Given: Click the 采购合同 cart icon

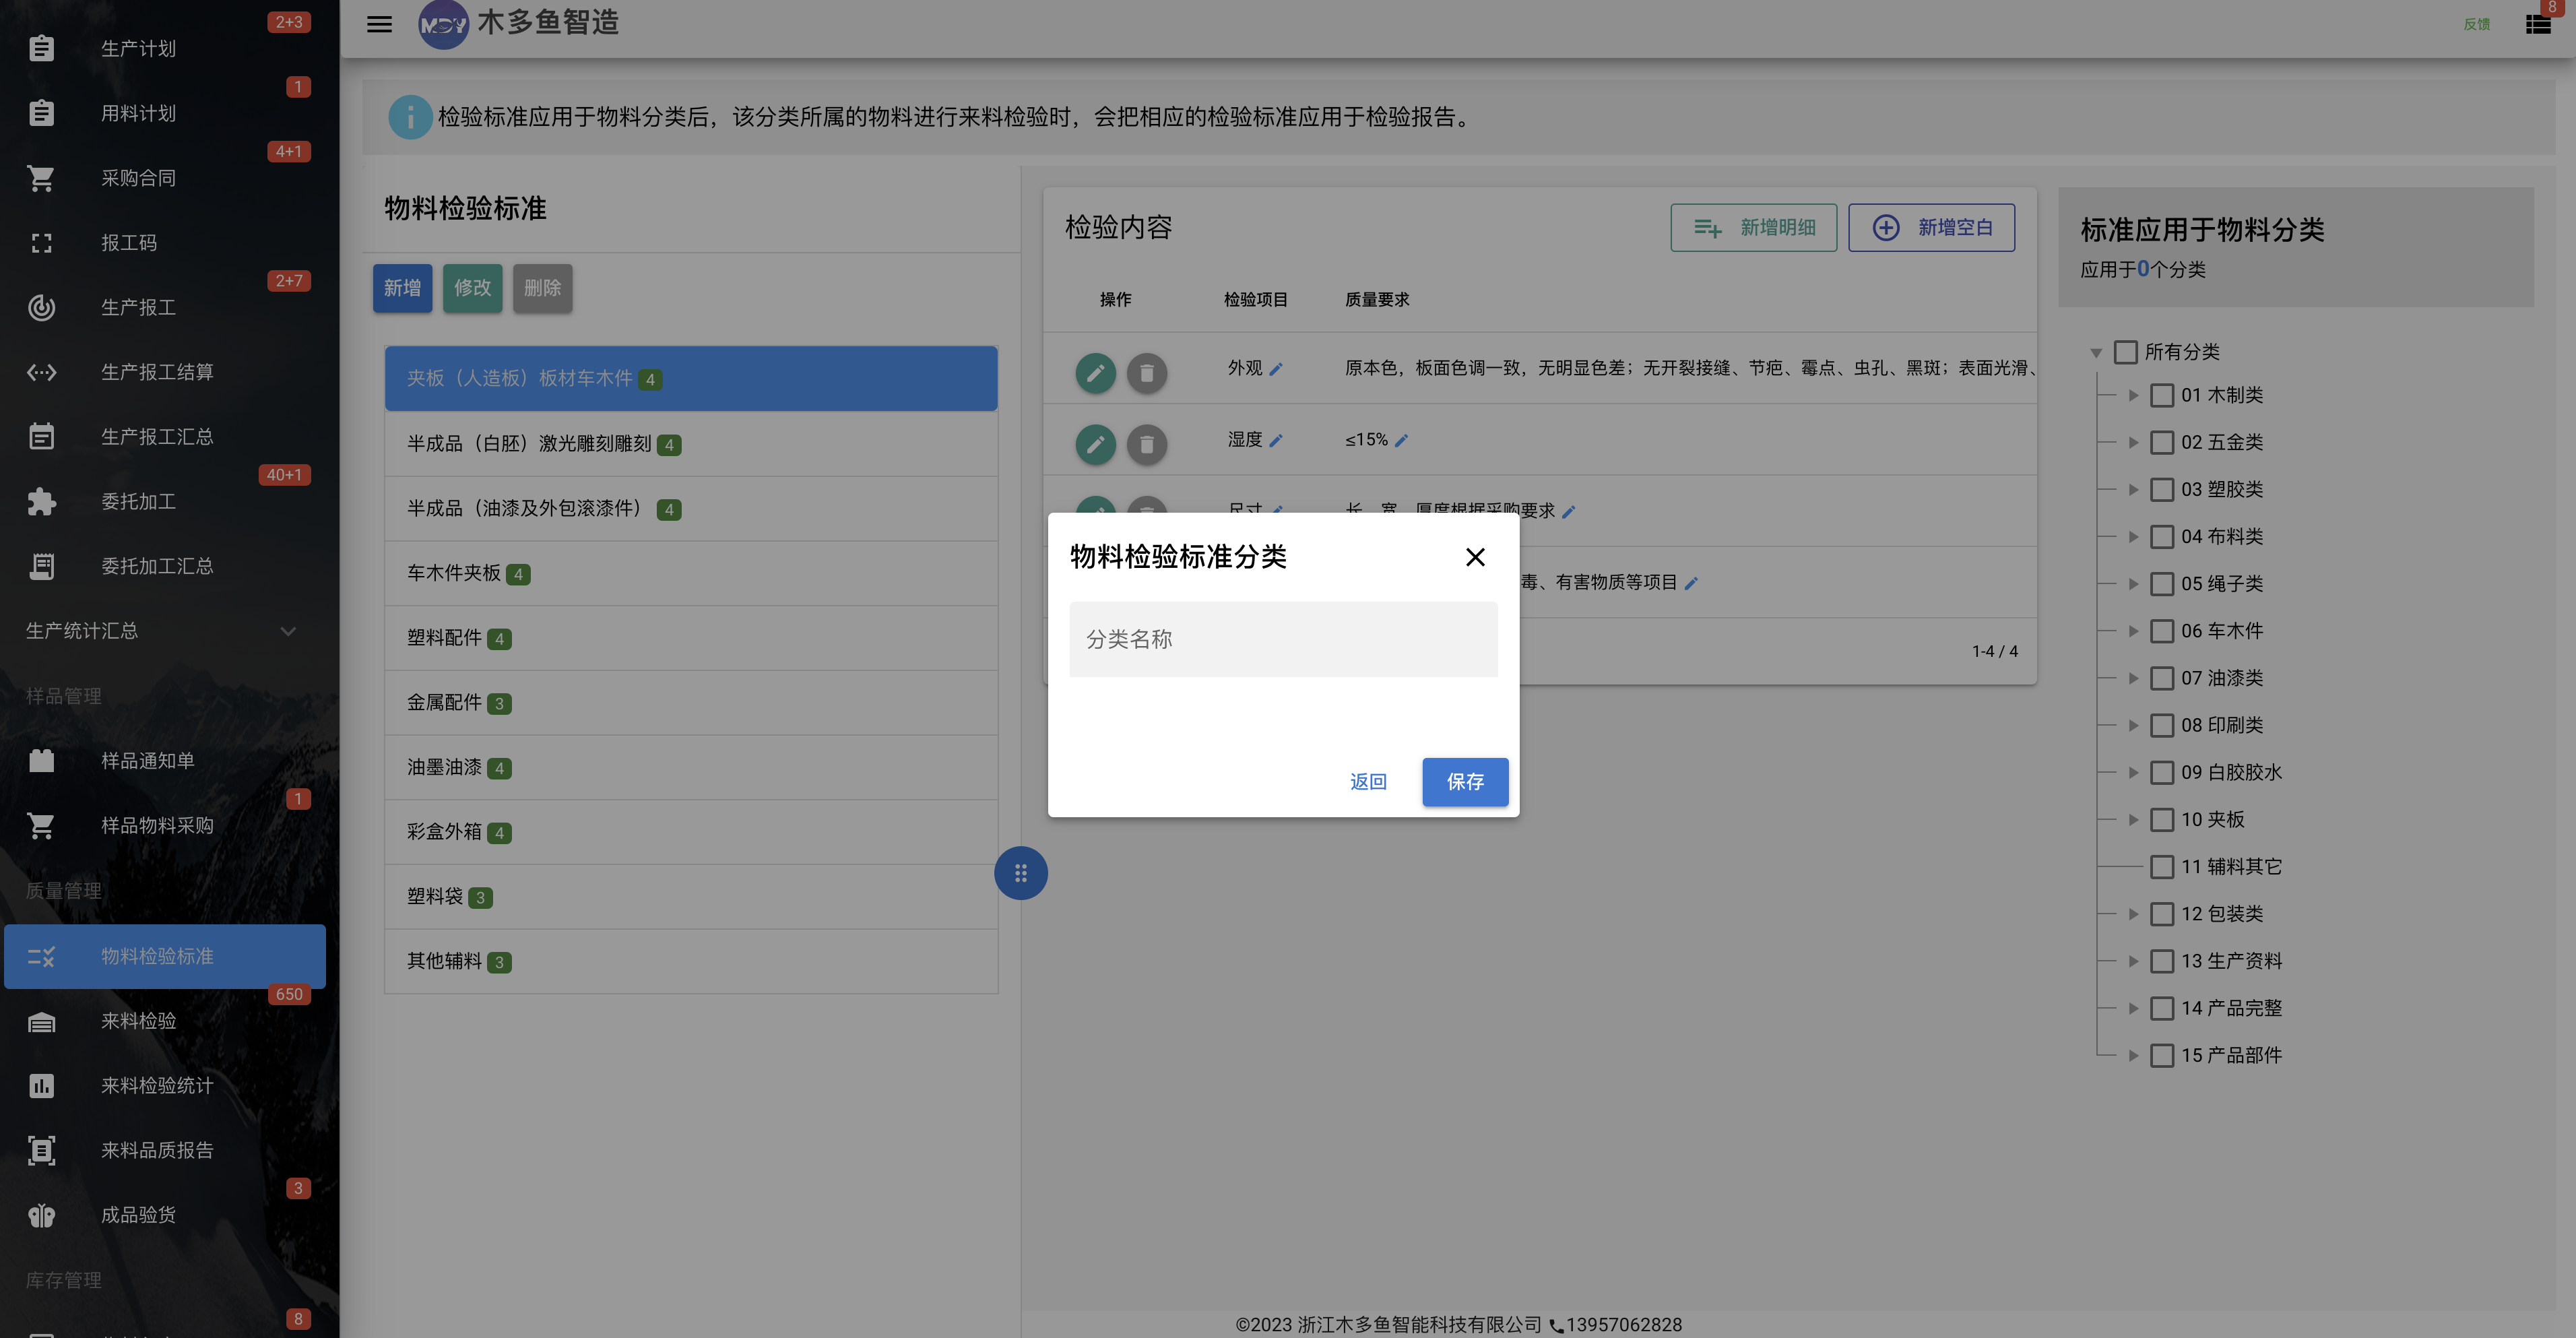Looking at the screenshot, I should (41, 178).
